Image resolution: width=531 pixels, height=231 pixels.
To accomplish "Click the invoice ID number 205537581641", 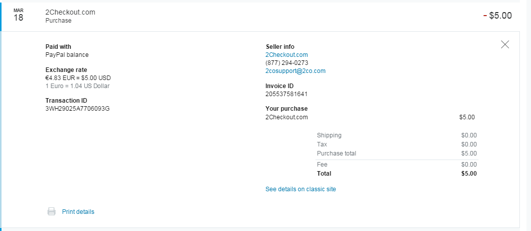I will [286, 94].
